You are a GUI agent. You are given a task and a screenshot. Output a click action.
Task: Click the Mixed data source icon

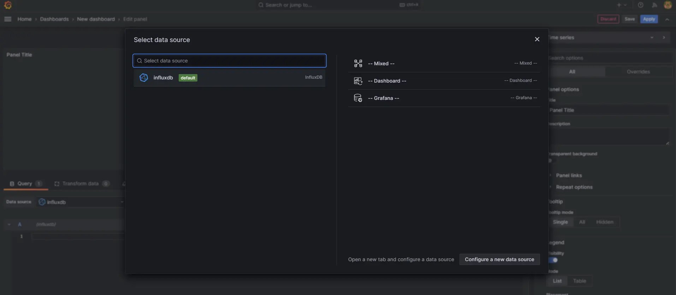click(x=358, y=64)
